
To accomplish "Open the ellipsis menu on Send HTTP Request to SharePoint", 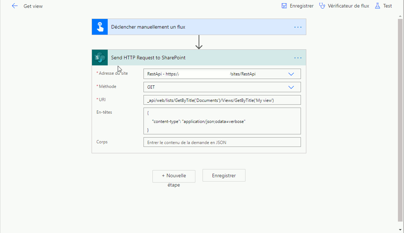I will point(298,58).
